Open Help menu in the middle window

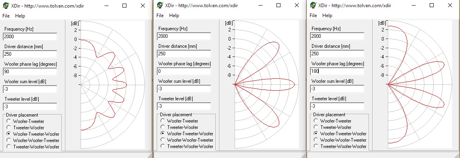pos(174,15)
